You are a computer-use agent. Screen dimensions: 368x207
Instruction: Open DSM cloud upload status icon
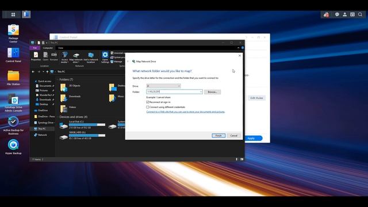(x=326, y=15)
